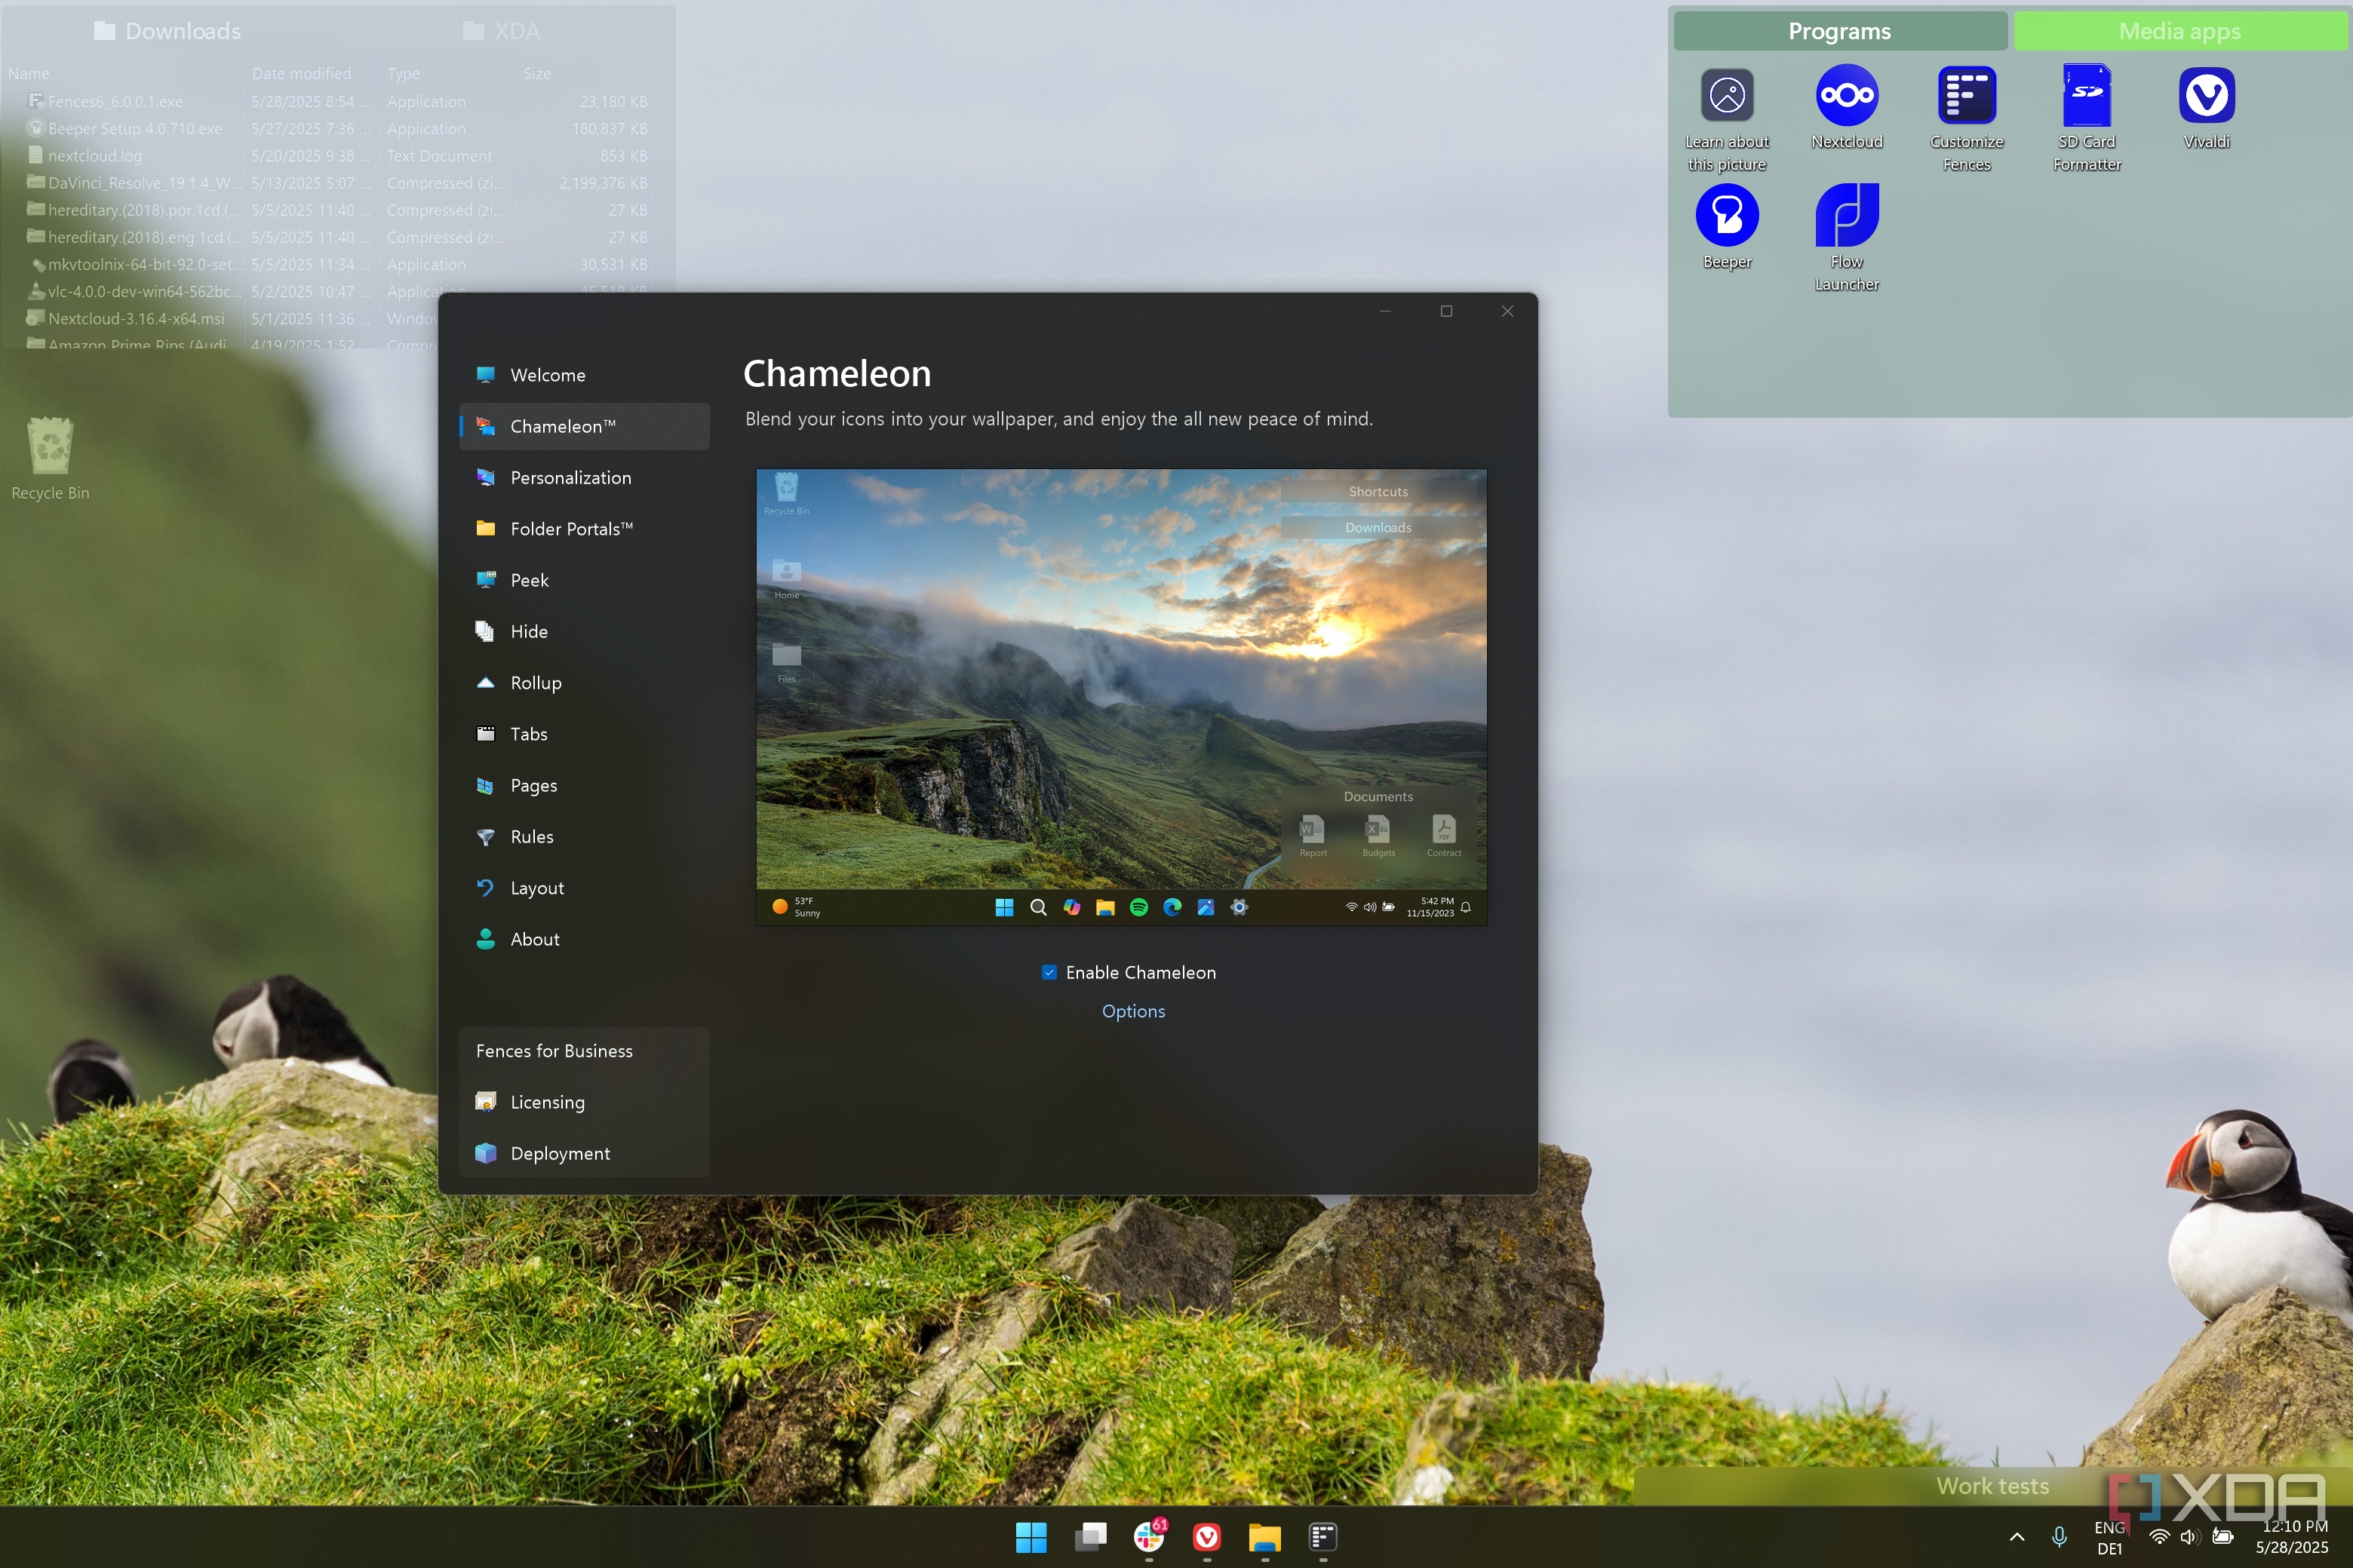2353x1568 pixels.
Task: Click the Hide sidebar icon
Action: [486, 631]
